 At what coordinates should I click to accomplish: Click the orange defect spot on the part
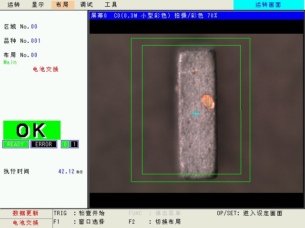(x=207, y=100)
